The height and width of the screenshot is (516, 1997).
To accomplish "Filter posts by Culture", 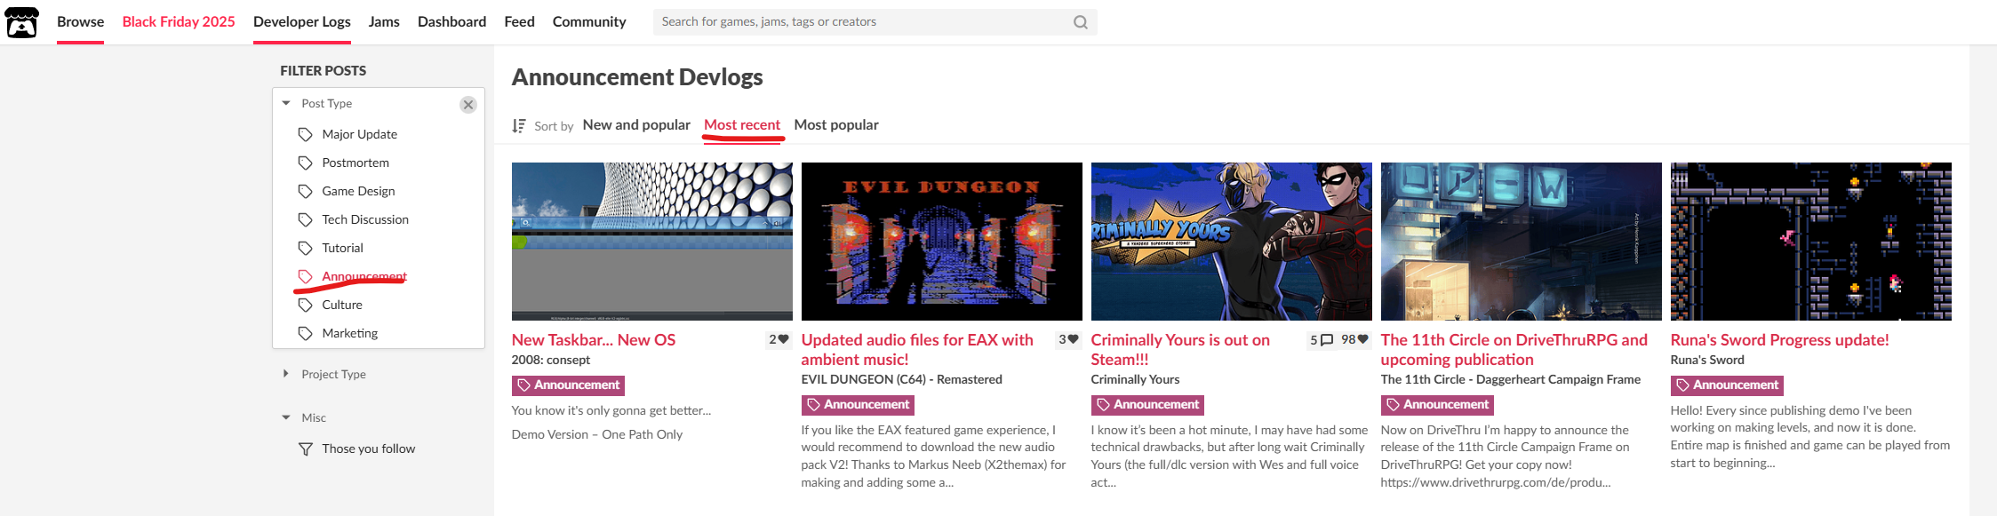I will pyautogui.click(x=342, y=305).
